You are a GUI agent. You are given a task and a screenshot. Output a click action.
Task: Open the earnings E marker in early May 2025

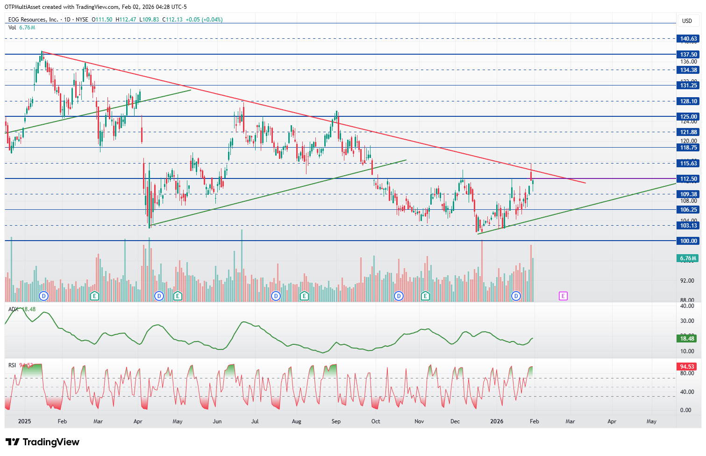178,296
